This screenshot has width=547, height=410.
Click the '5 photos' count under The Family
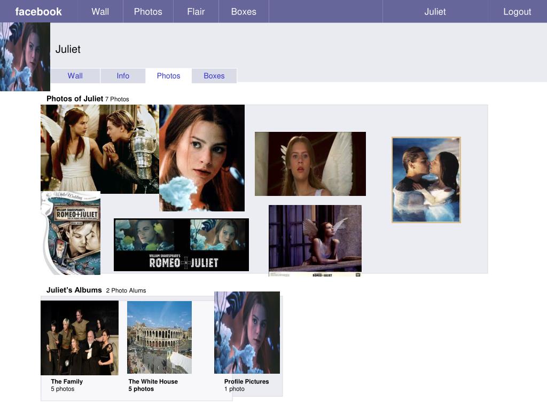[63, 389]
